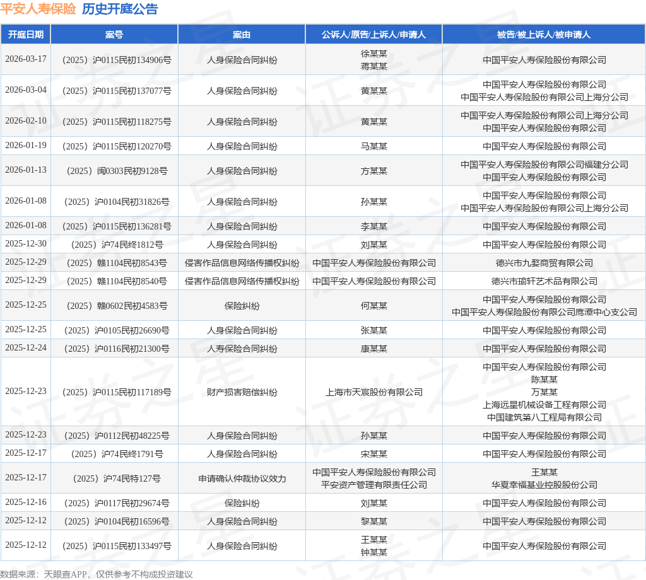Select case number (2025)赣0602民初4583号

click(x=117, y=306)
